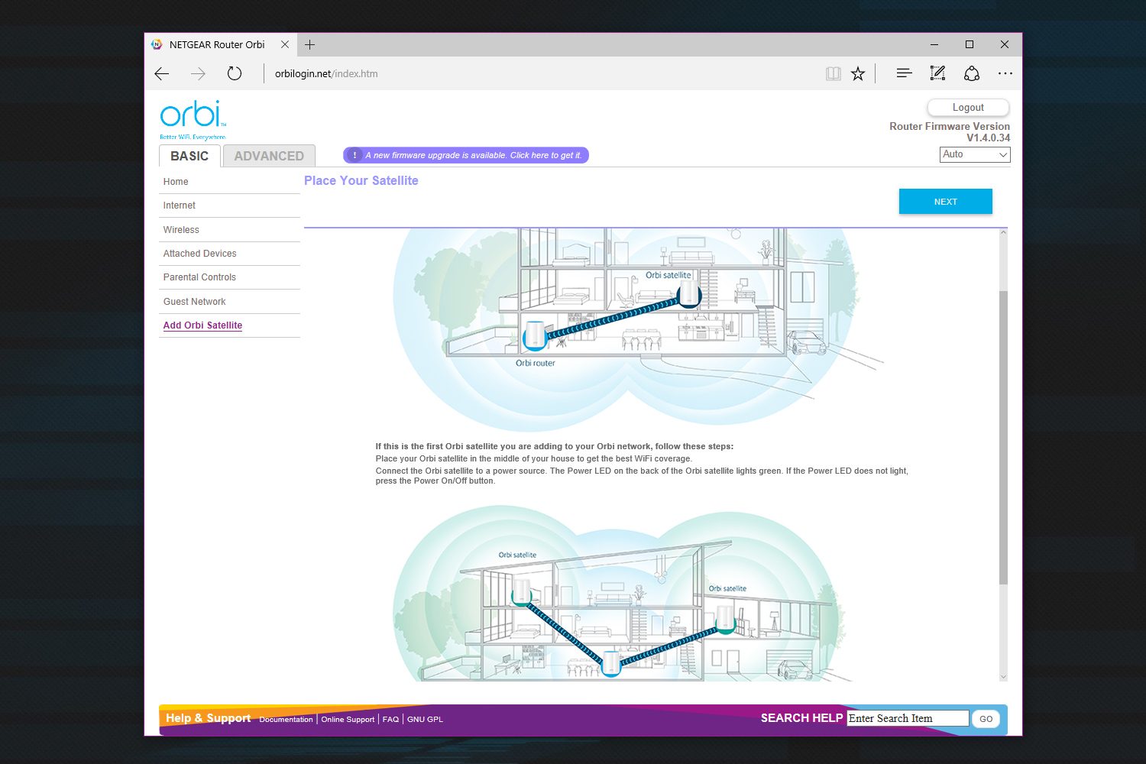The image size is (1146, 764).
Task: Add page to favorites star icon
Action: coord(858,74)
